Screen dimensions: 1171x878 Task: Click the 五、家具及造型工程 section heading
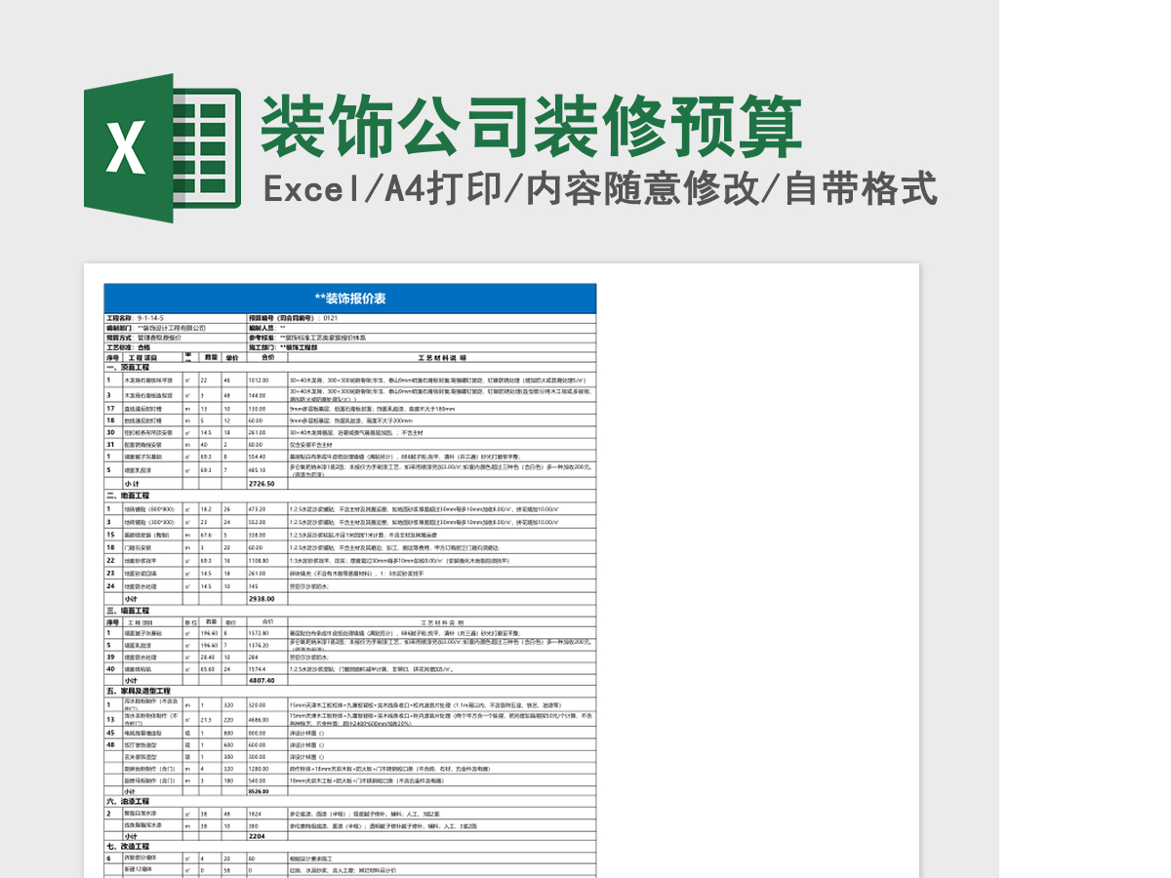point(139,691)
